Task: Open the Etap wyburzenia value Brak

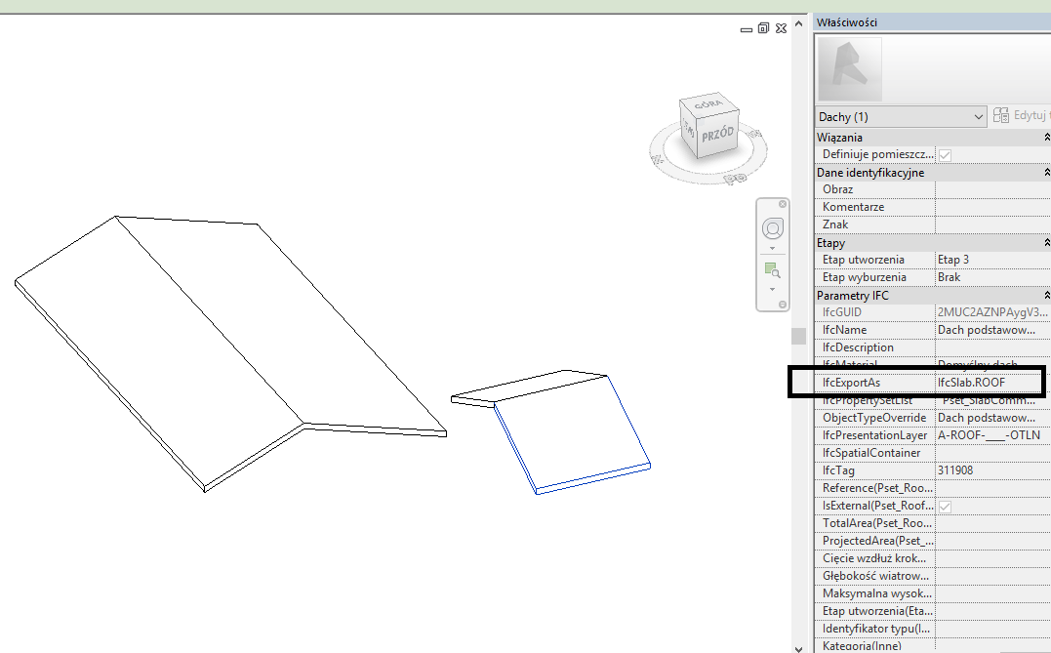Action: point(992,277)
